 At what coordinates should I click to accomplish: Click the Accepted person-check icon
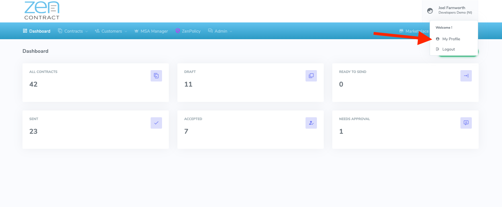(311, 123)
